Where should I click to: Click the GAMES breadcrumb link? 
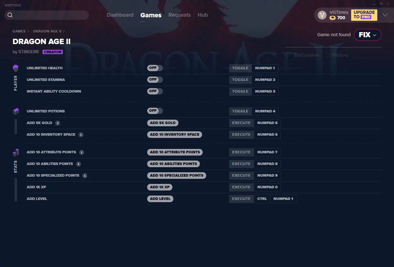[x=19, y=31]
